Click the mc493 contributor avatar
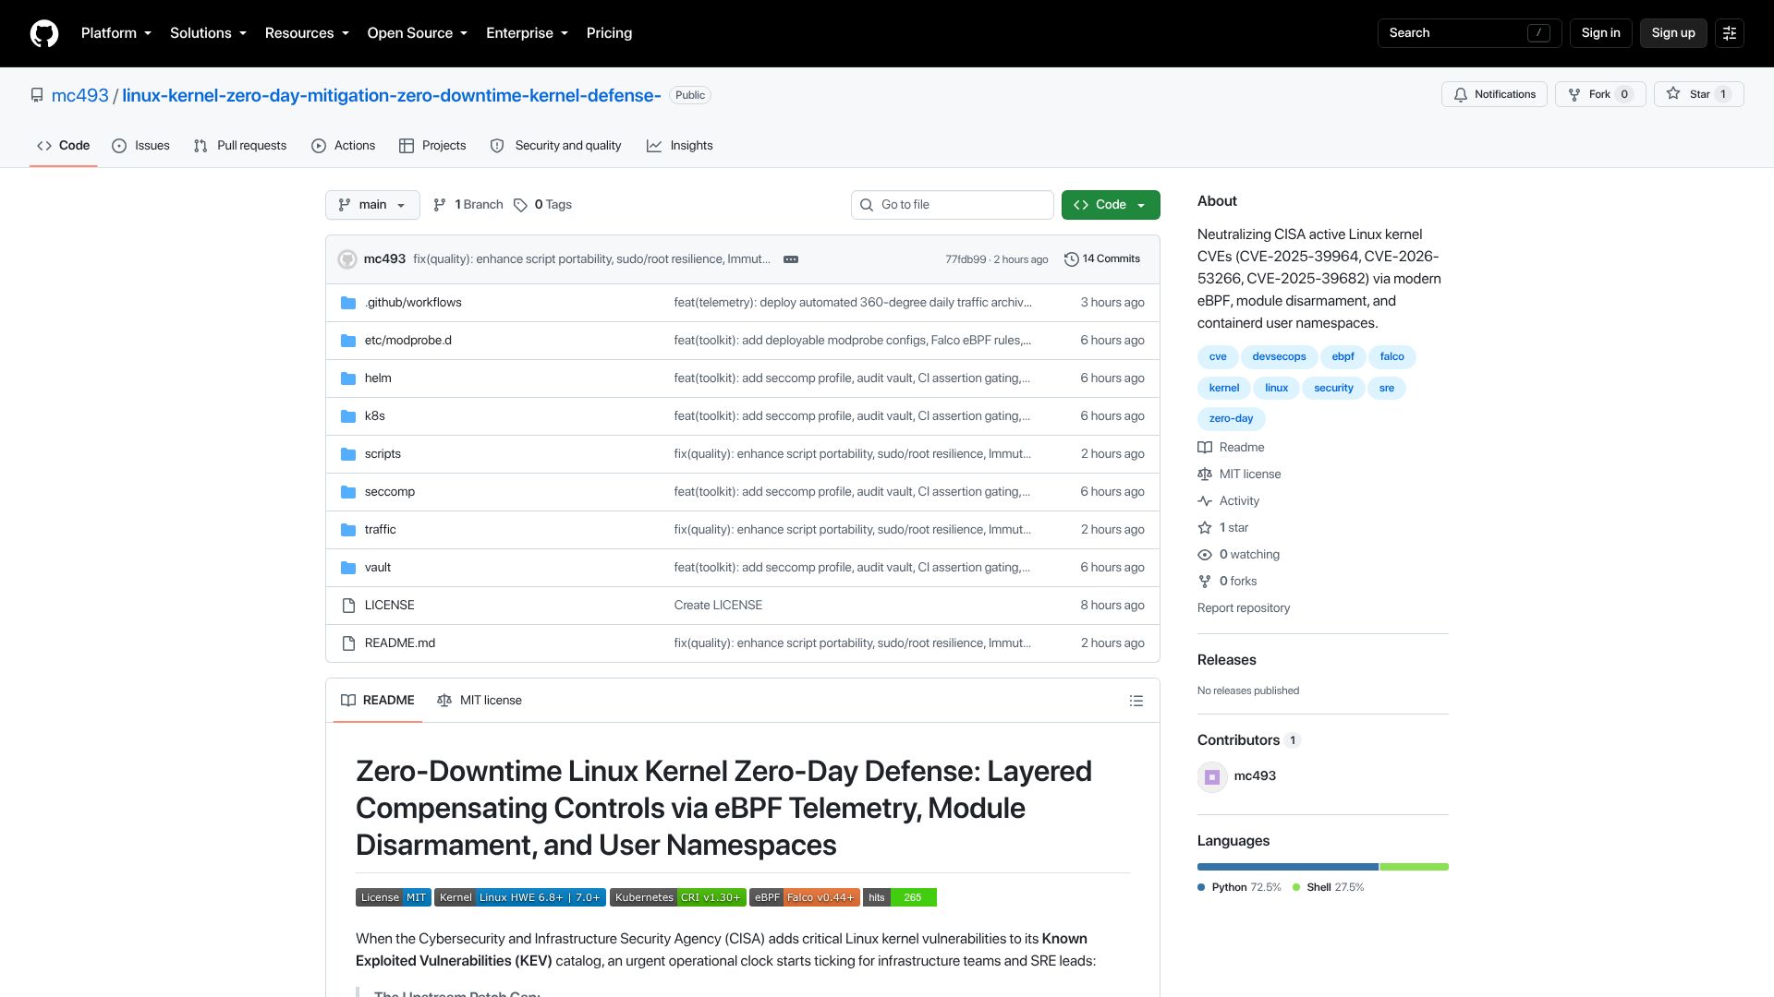Screen dimensions: 1774x997 click(1212, 776)
